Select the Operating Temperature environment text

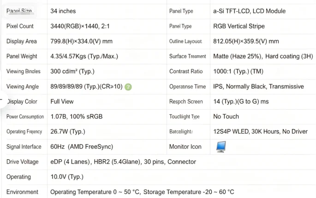[142, 192]
